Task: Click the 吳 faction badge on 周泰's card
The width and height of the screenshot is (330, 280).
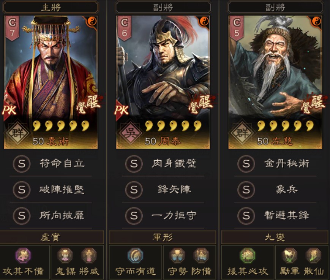Action: (130, 133)
